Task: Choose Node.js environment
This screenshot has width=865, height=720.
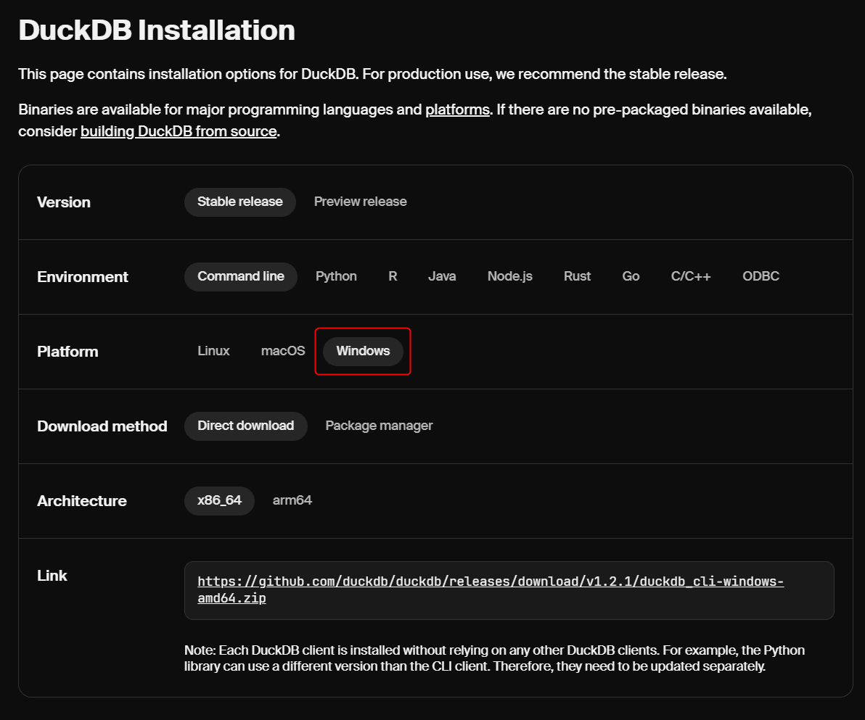Action: point(509,276)
